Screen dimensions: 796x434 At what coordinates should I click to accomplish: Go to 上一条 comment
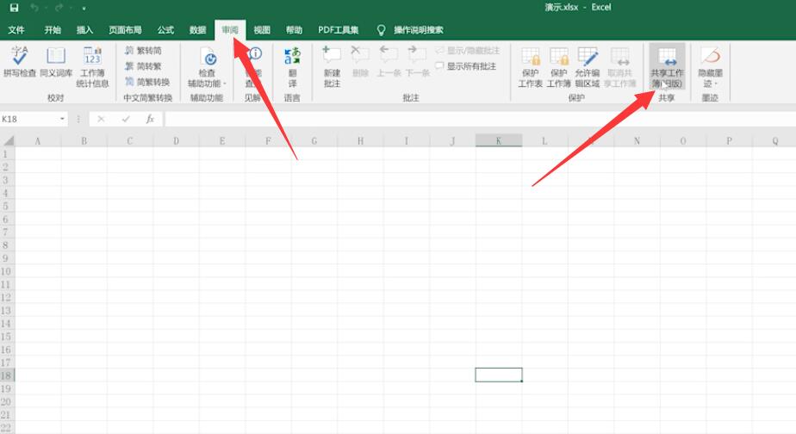click(x=389, y=61)
